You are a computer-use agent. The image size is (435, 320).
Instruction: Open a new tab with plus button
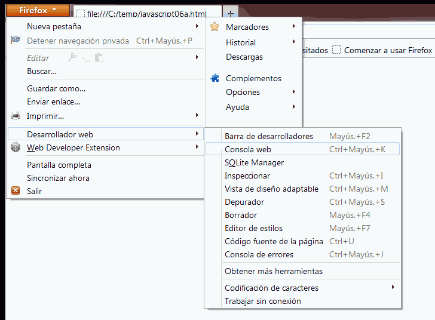click(x=230, y=13)
